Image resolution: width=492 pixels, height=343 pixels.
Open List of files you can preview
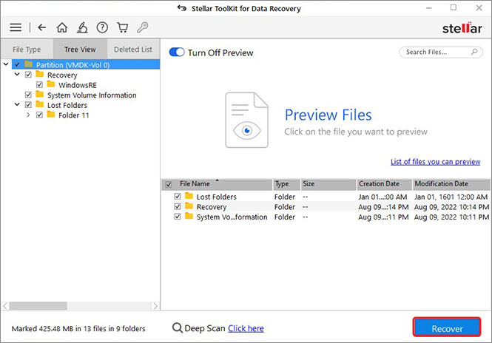click(x=435, y=161)
